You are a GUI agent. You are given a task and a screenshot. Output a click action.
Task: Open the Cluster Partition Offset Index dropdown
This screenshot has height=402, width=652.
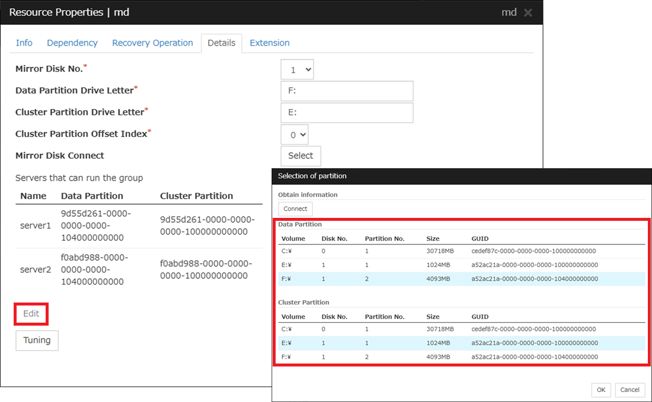coord(295,134)
